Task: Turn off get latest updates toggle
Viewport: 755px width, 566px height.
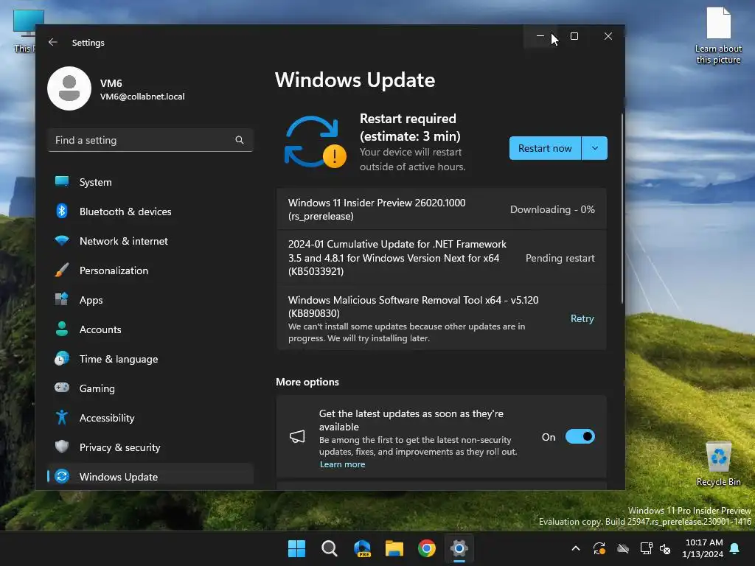Action: click(580, 436)
